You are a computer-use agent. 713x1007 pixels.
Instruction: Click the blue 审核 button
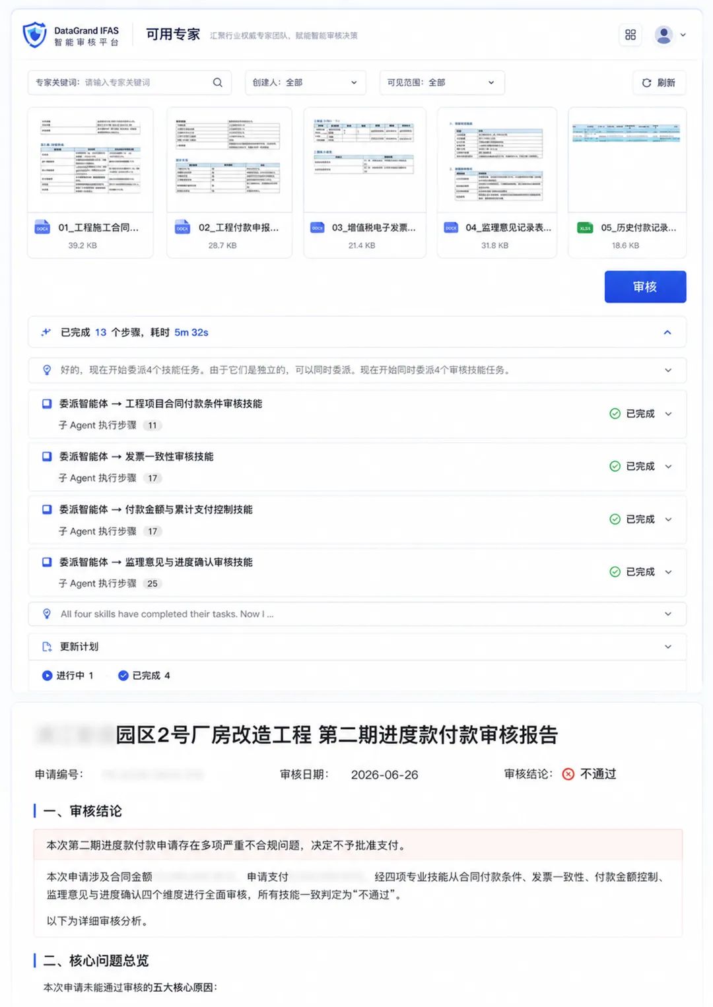[x=645, y=286]
